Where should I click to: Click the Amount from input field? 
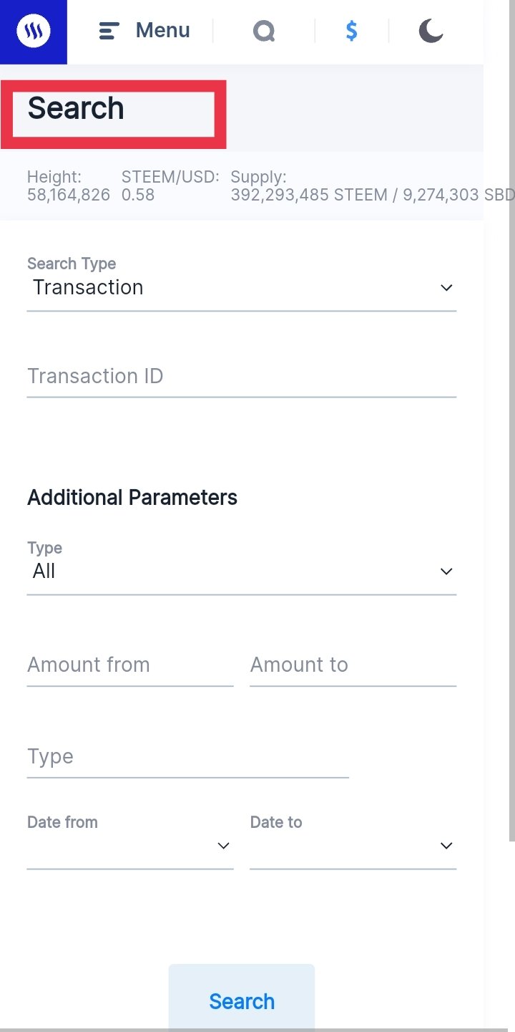pos(130,665)
